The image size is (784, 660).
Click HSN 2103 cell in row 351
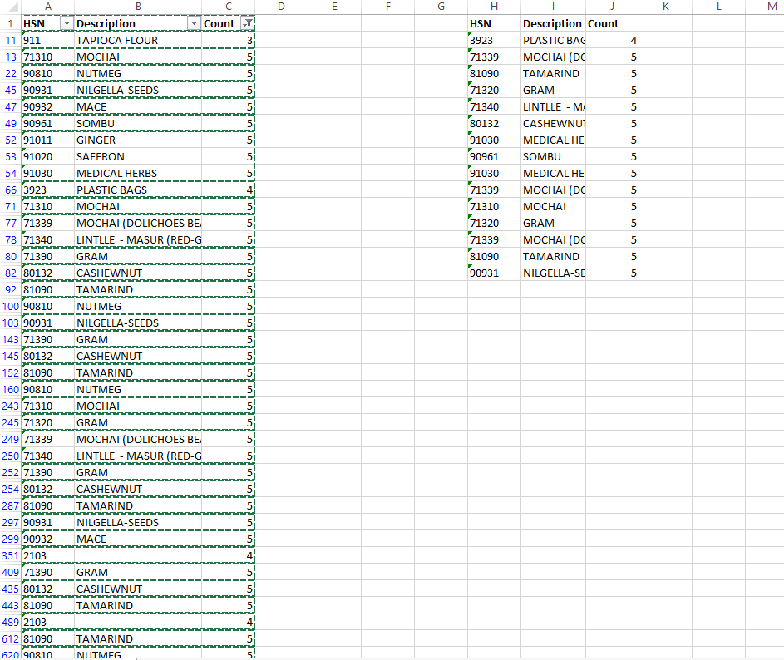point(48,555)
